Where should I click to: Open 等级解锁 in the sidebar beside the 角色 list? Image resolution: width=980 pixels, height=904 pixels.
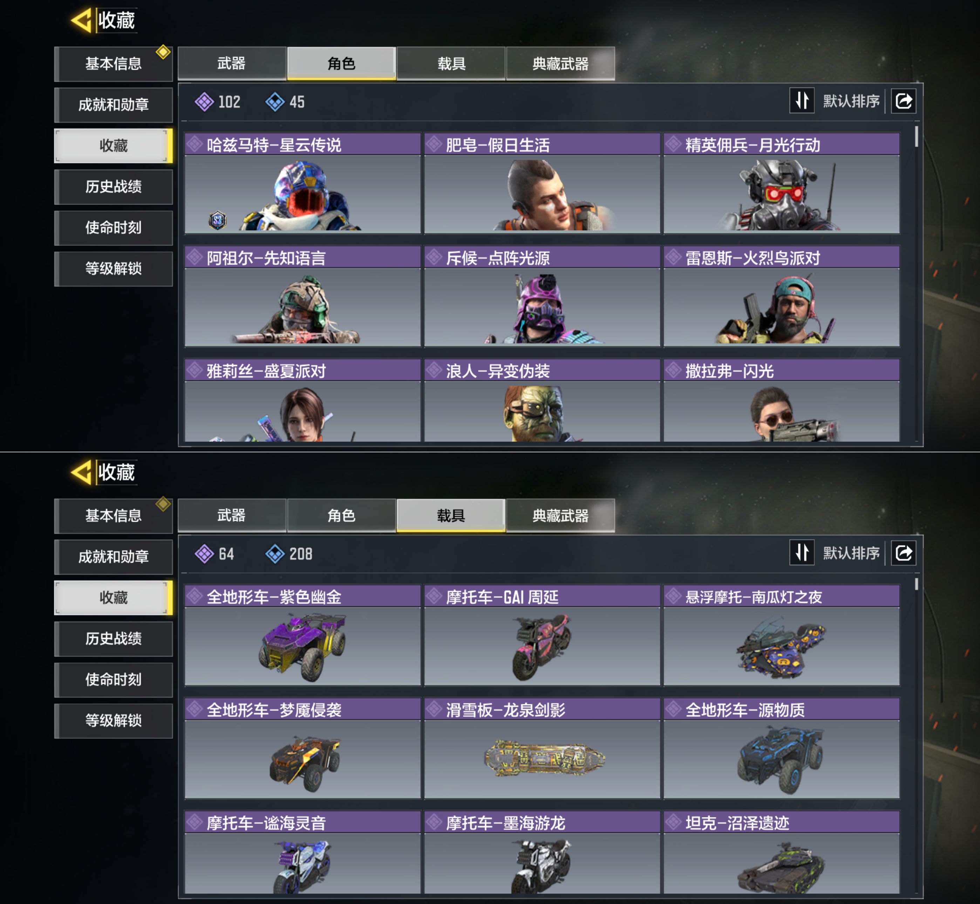pyautogui.click(x=114, y=268)
